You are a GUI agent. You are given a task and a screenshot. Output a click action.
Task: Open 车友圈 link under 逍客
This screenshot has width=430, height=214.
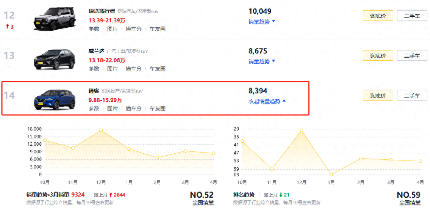click(157, 109)
